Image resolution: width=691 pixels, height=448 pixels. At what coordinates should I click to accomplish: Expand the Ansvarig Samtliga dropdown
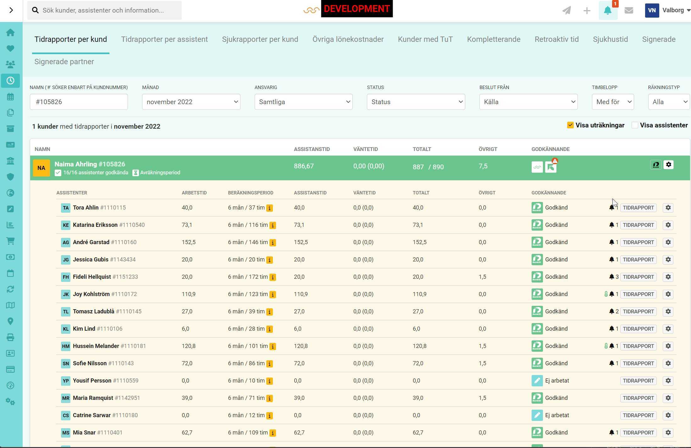point(303,102)
